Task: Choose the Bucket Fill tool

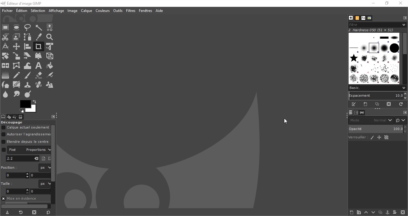Action: click(50, 65)
